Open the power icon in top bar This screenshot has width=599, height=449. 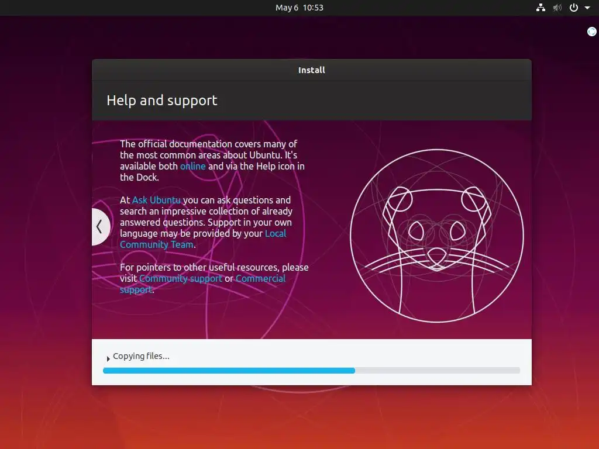574,8
